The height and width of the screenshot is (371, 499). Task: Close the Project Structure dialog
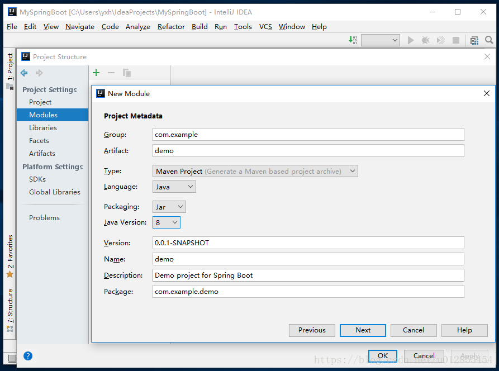(487, 56)
